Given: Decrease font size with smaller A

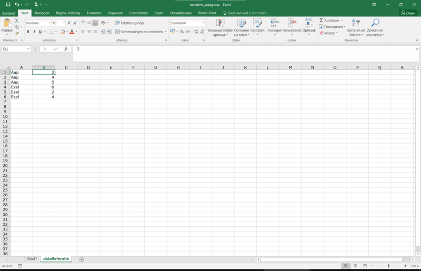Looking at the screenshot, I should point(75,23).
